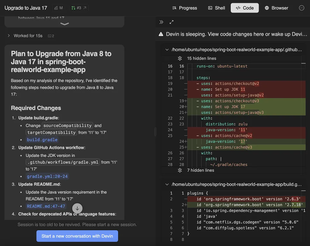Click added line java-version '17'
Image resolution: width=310 pixels, height=246 pixels.
246,141
